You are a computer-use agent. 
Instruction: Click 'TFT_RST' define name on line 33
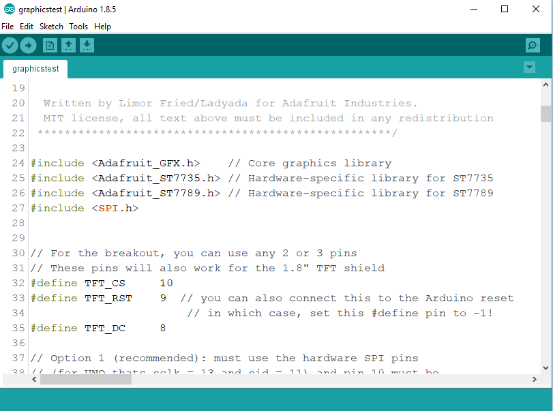tap(108, 299)
